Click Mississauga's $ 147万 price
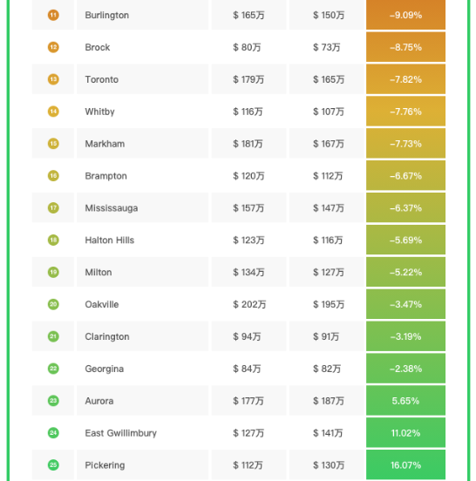The width and height of the screenshot is (476, 481). [329, 208]
